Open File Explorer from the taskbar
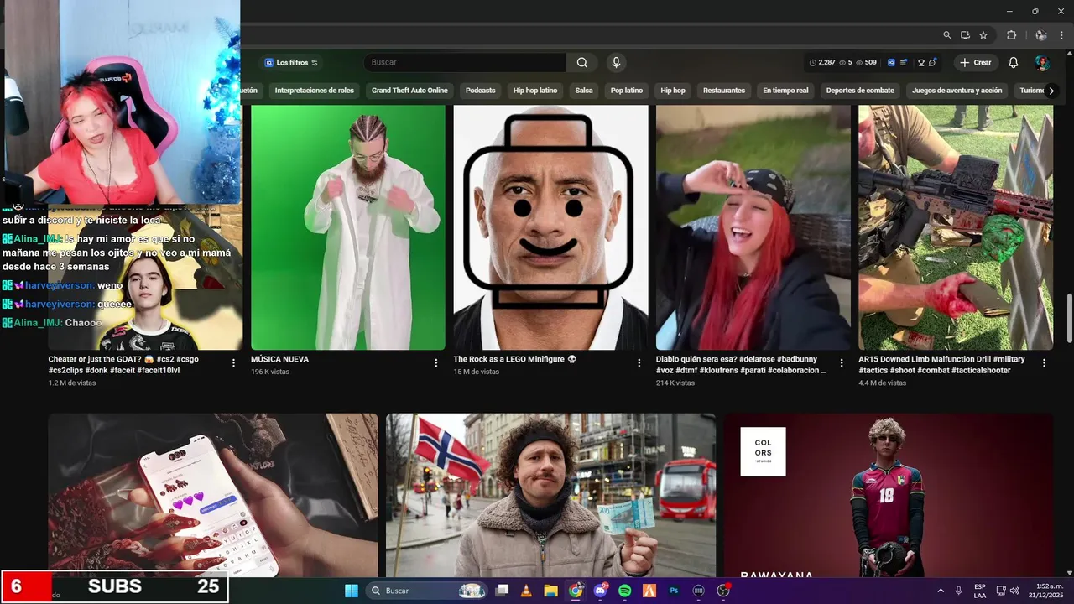 [x=550, y=591]
